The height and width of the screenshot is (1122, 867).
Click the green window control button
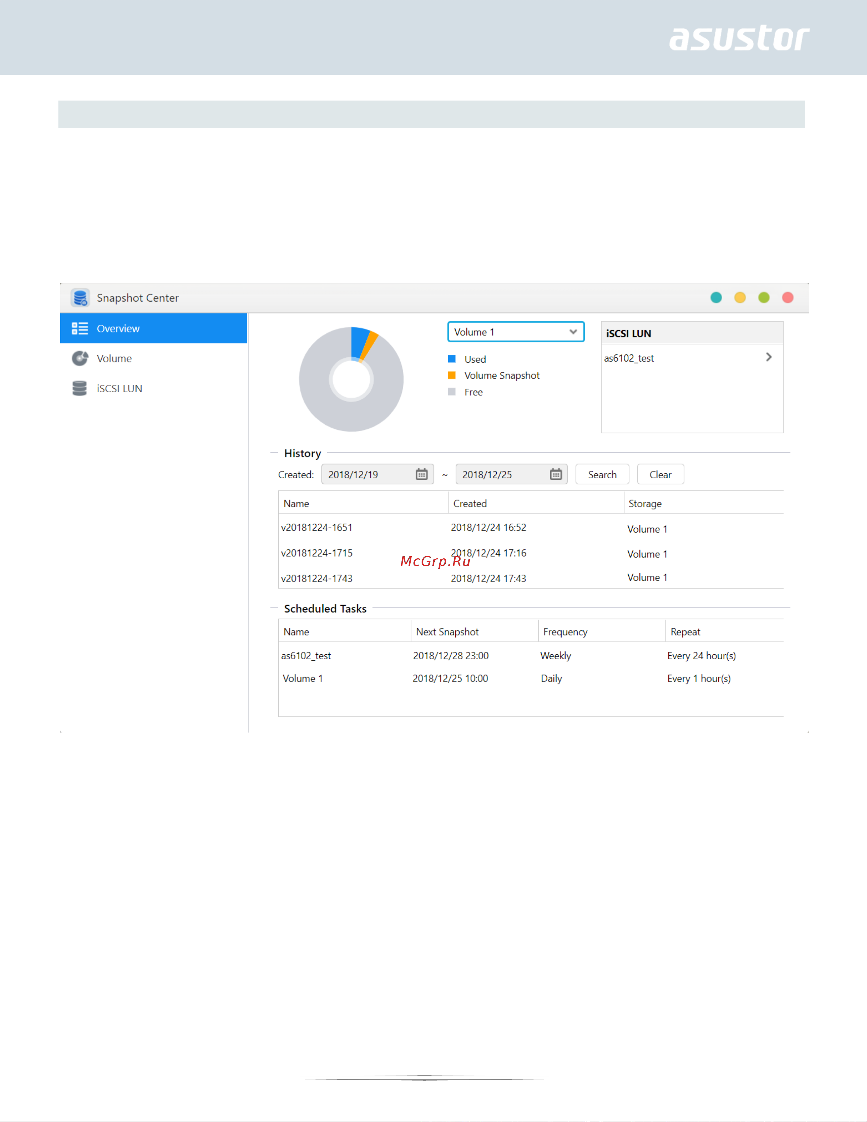click(x=764, y=297)
